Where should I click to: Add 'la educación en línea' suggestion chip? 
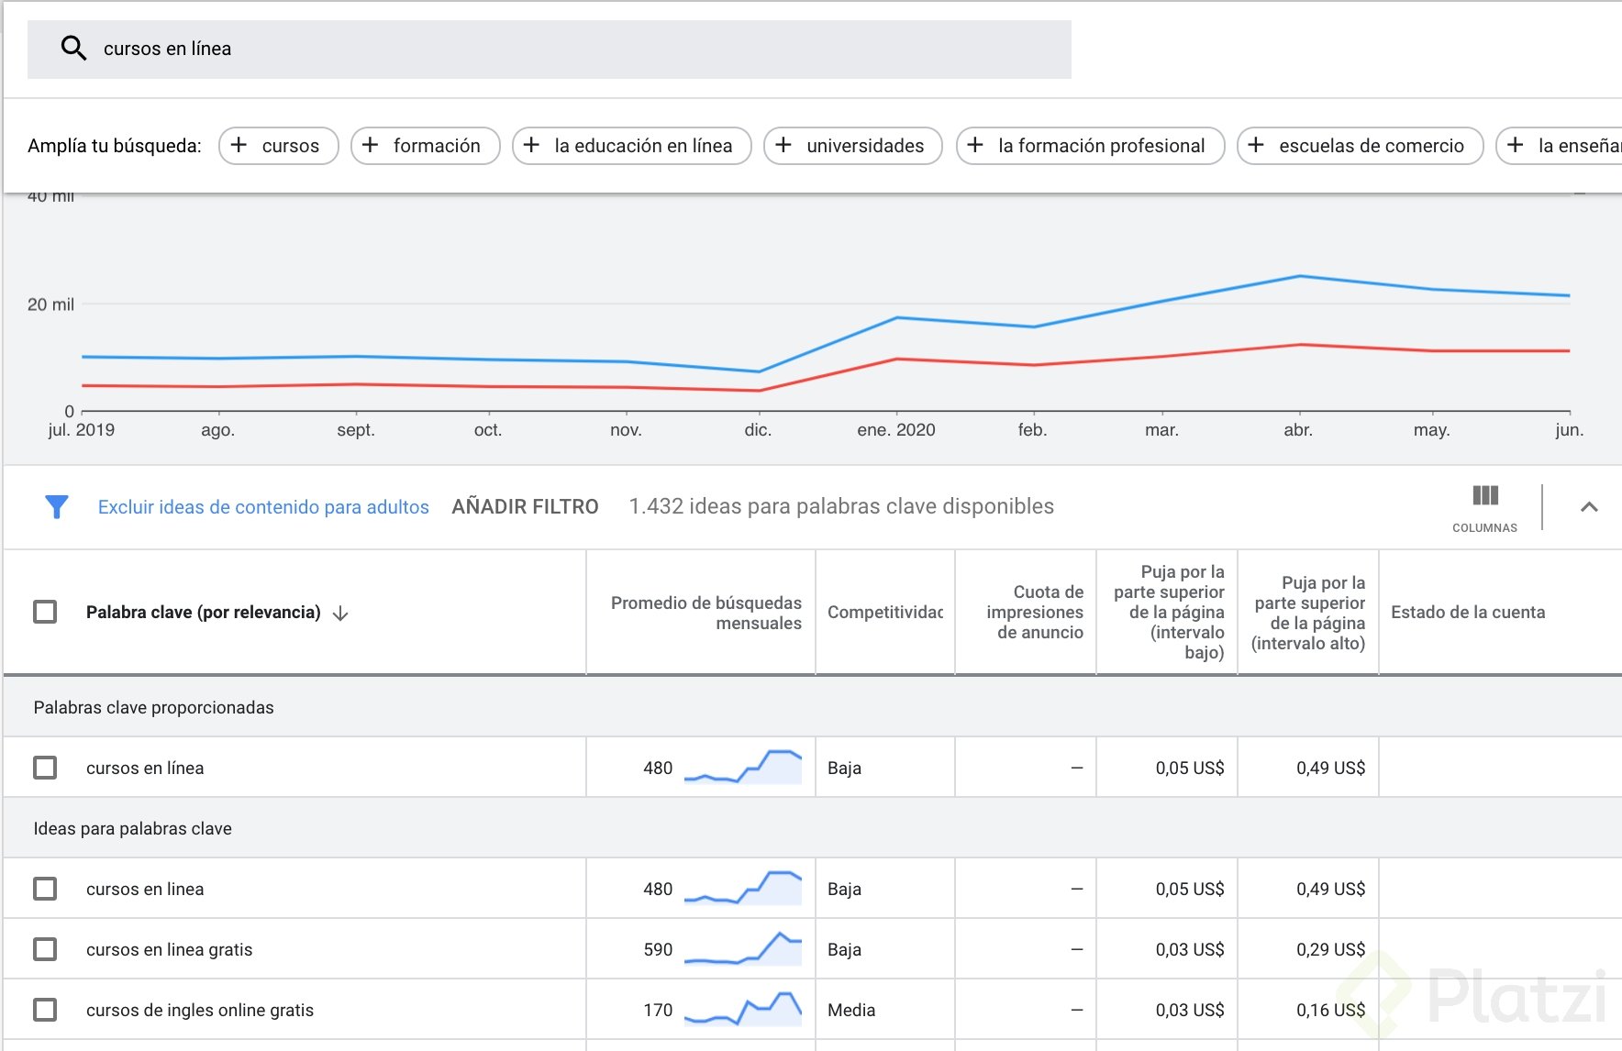[631, 146]
